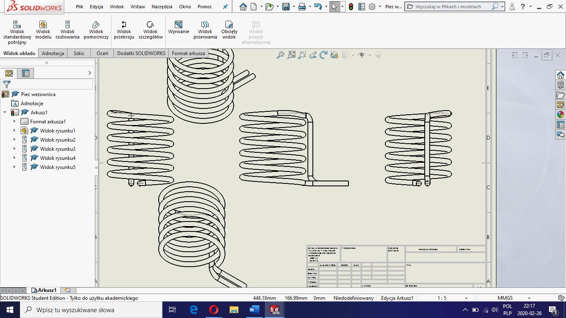Screen dimensions: 566x318
Task: Collapse the Arkusz1 tree node
Action: point(5,112)
